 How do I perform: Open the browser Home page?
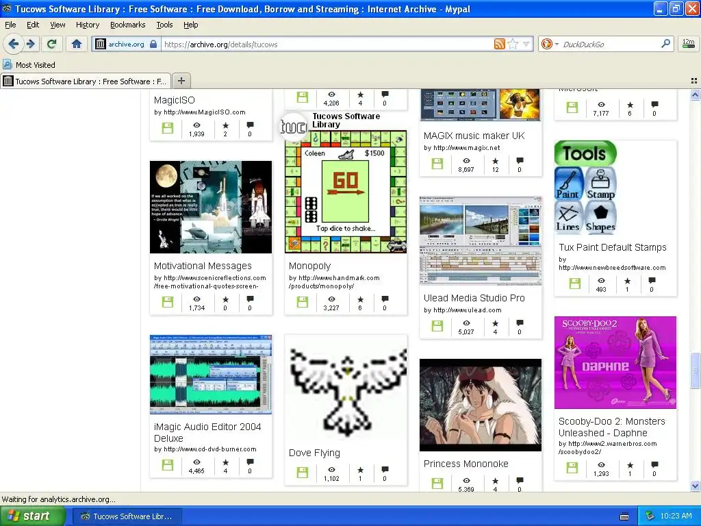pos(77,44)
